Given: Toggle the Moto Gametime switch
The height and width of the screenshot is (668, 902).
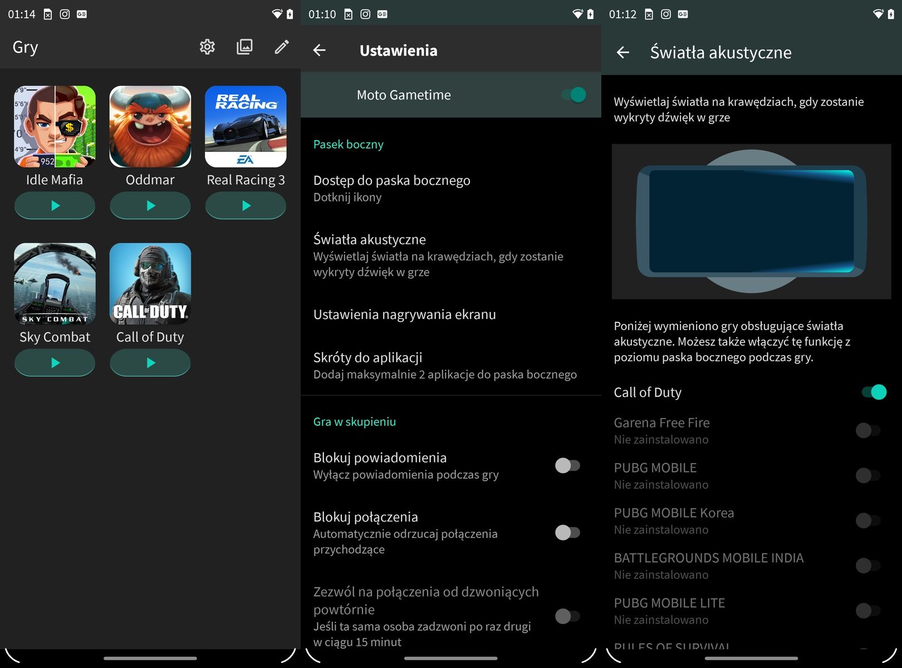Looking at the screenshot, I should click(574, 95).
